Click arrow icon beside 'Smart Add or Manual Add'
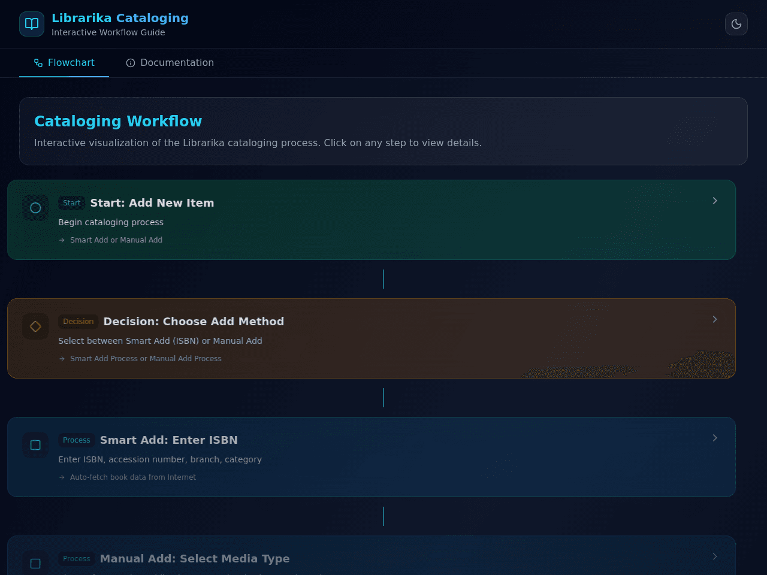Image resolution: width=767 pixels, height=575 pixels. tap(62, 240)
